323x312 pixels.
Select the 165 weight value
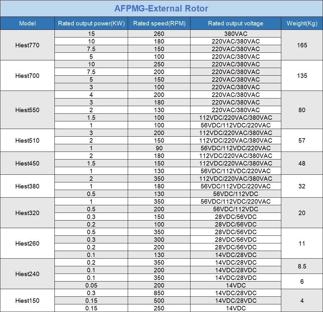(x=301, y=45)
